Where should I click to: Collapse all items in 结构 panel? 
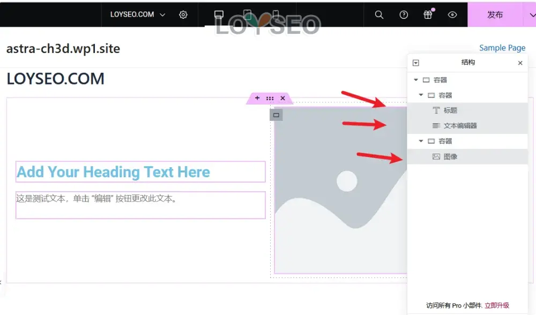click(416, 63)
